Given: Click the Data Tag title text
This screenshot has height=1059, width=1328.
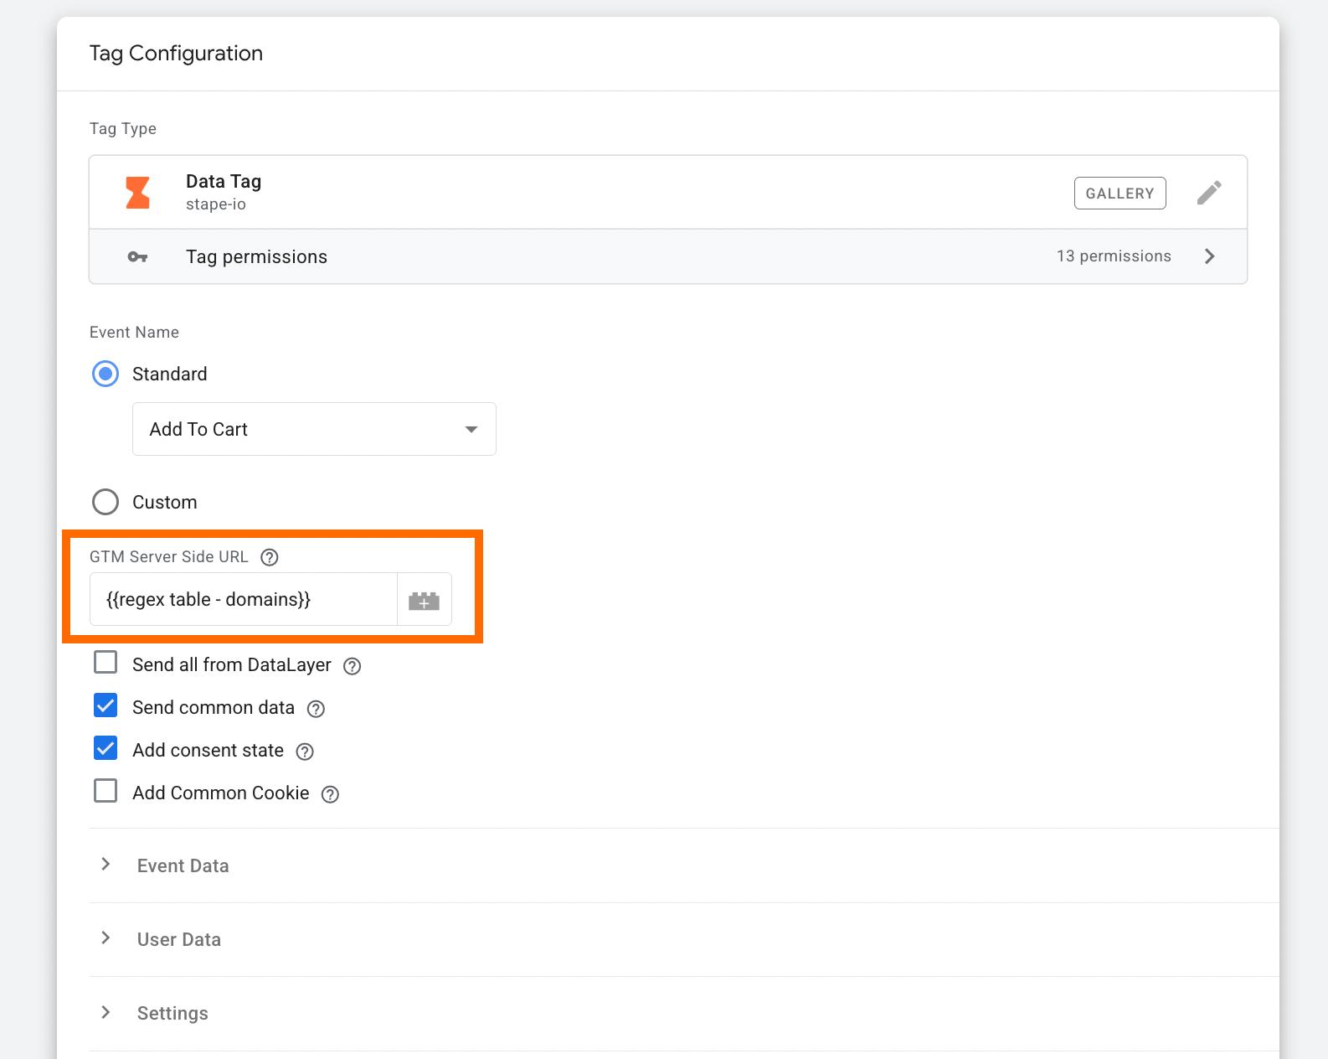Looking at the screenshot, I should 224,182.
